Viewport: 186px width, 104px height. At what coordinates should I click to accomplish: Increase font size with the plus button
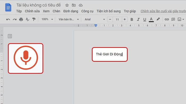tap(125, 19)
